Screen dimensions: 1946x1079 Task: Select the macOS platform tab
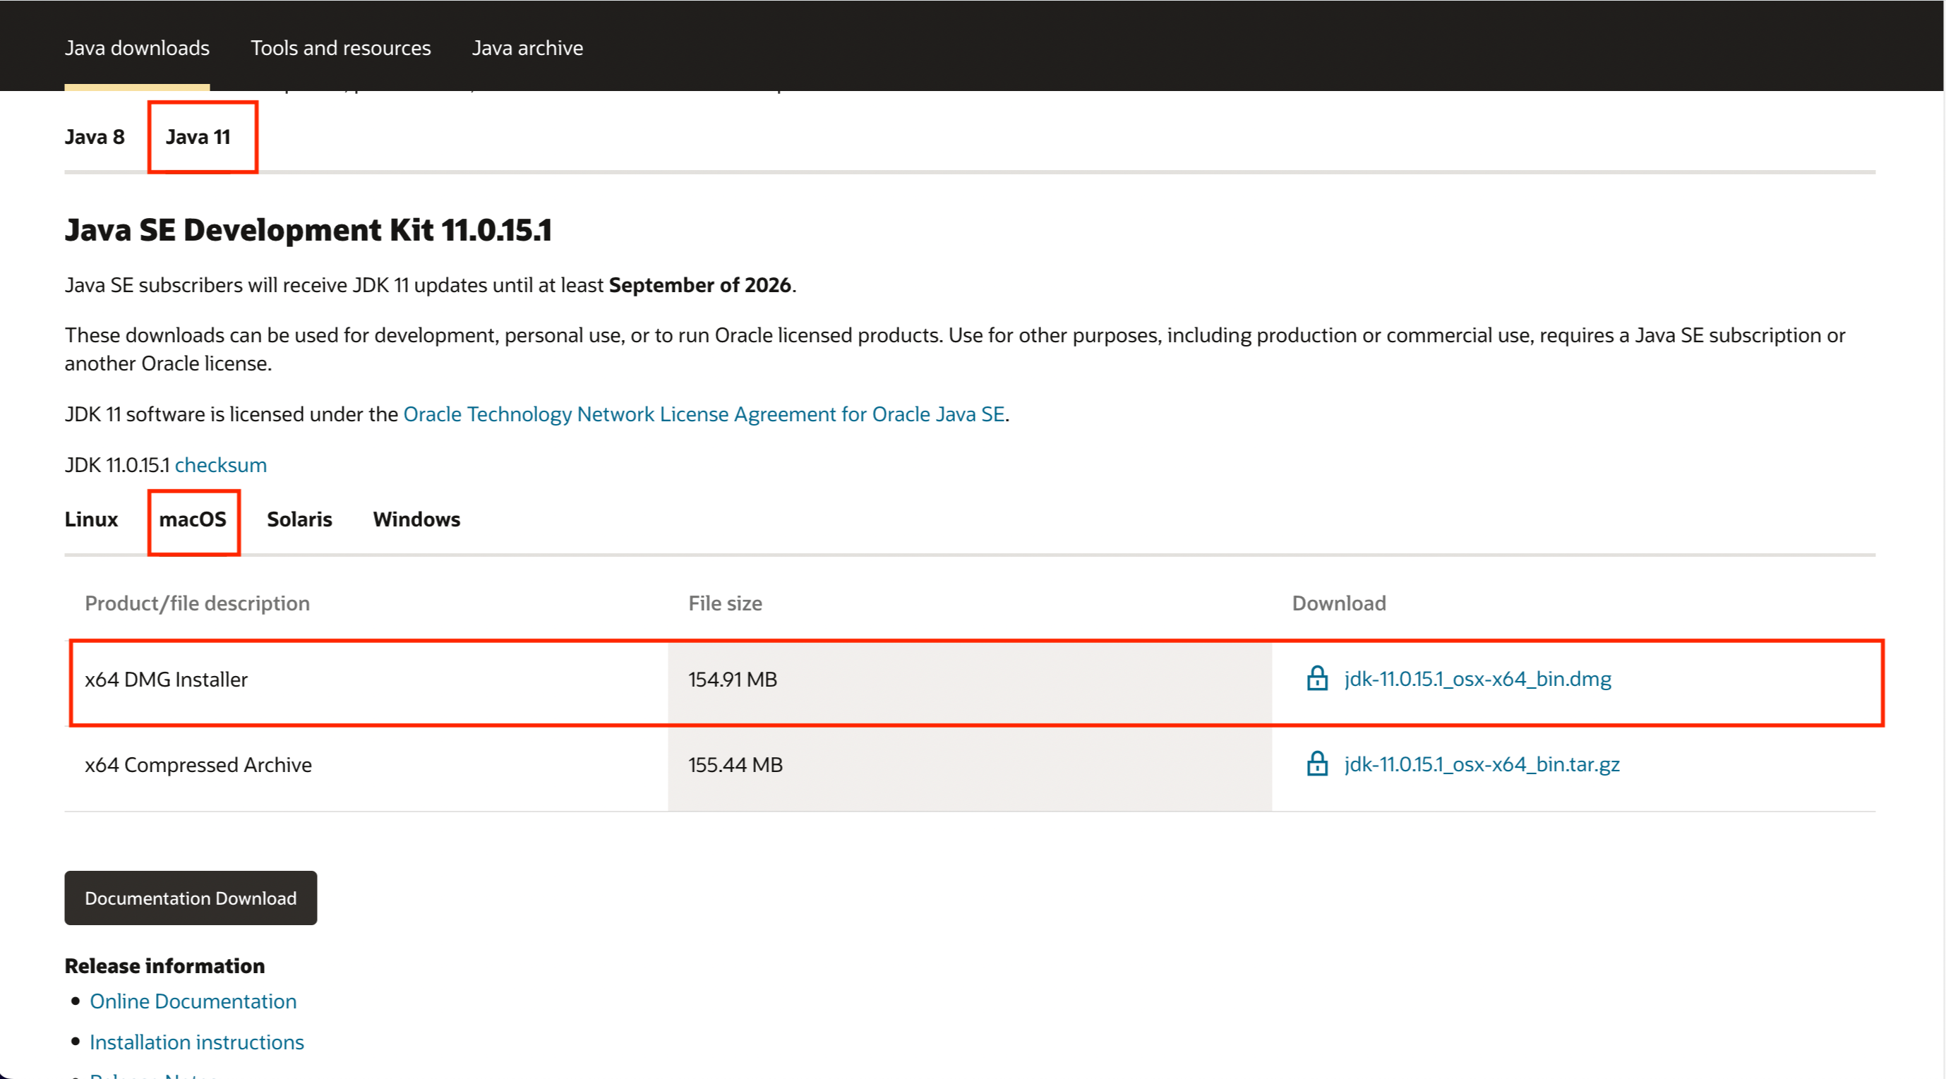click(x=193, y=519)
